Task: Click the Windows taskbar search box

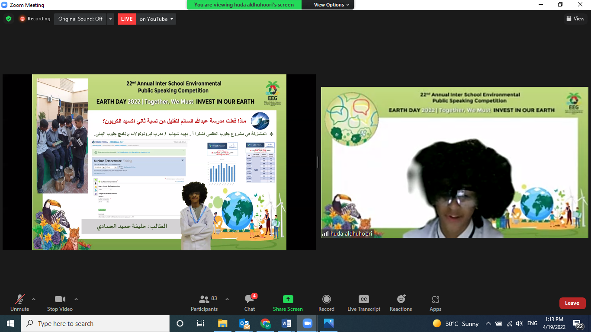Action: coord(95,323)
